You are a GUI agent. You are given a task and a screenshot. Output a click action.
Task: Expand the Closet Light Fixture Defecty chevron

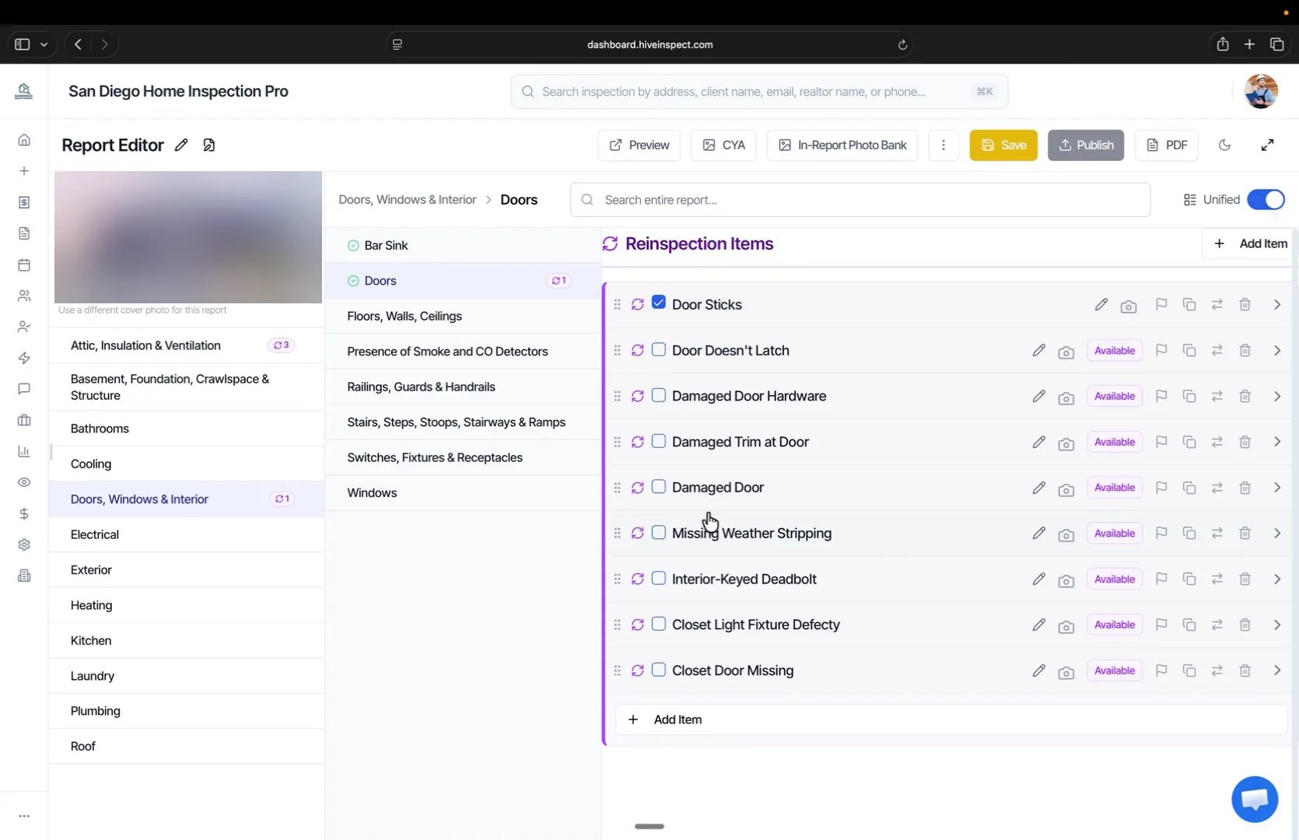pyautogui.click(x=1276, y=625)
